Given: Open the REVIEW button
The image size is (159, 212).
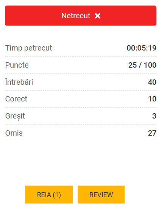Looking at the screenshot, I should [x=101, y=195].
